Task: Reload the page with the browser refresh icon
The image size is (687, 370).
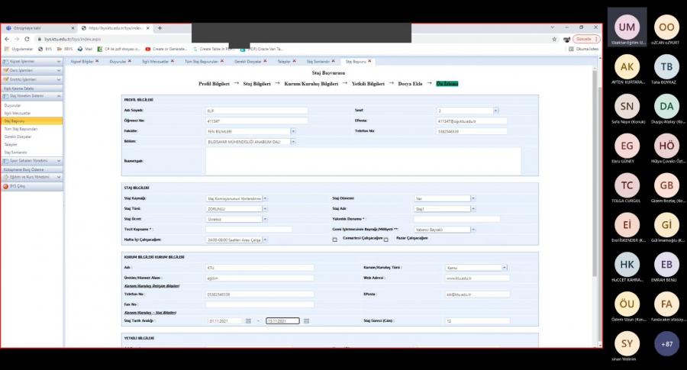Action: 27,39
